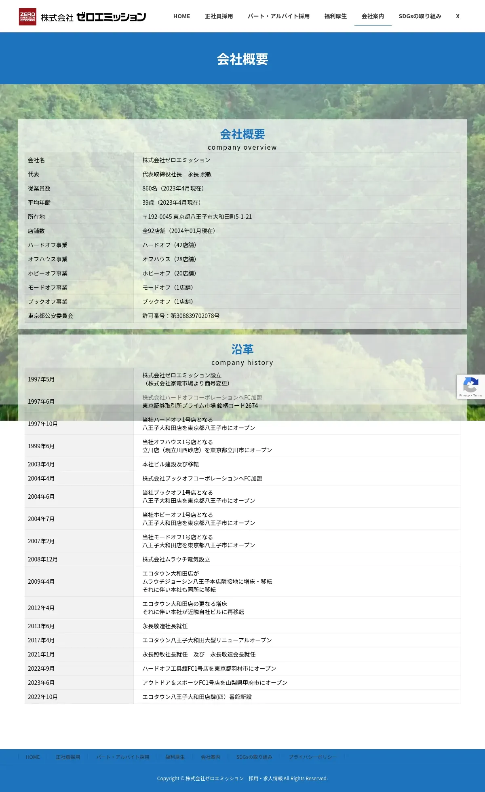This screenshot has height=792, width=485.
Task: Click the 2022年10月 history date
Action: pyautogui.click(x=43, y=697)
